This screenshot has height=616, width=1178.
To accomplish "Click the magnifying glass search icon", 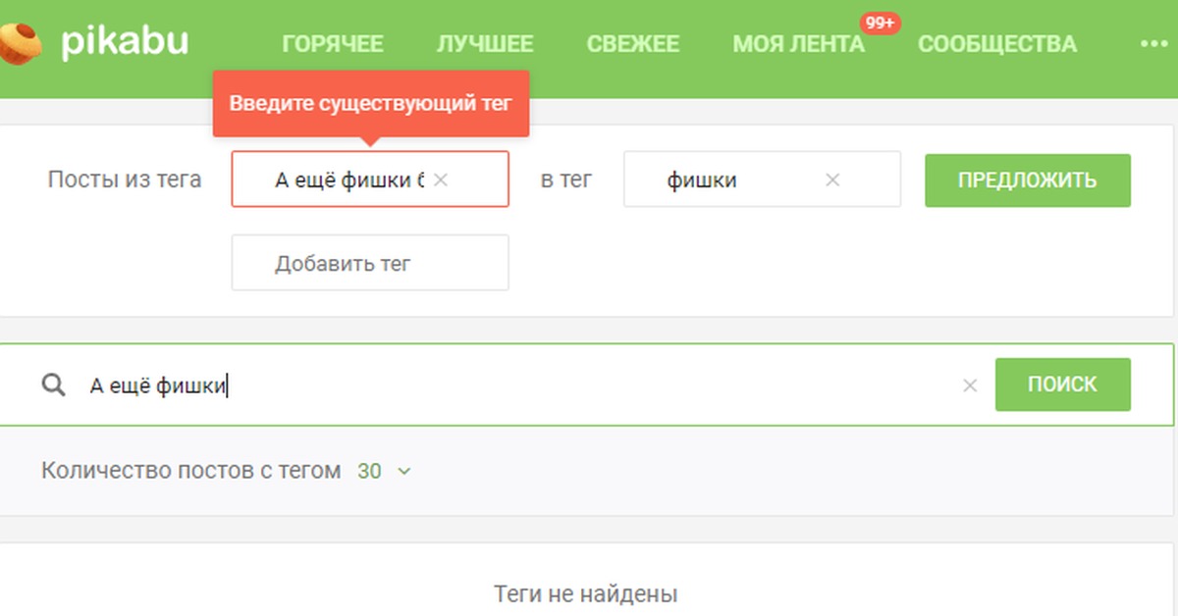I will pos(53,385).
